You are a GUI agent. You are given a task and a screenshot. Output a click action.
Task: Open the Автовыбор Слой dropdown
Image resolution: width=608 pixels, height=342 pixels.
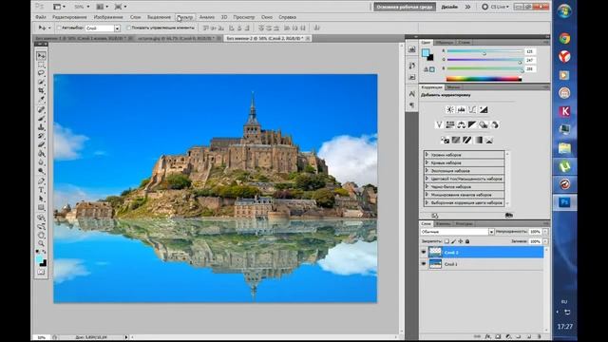(x=117, y=28)
